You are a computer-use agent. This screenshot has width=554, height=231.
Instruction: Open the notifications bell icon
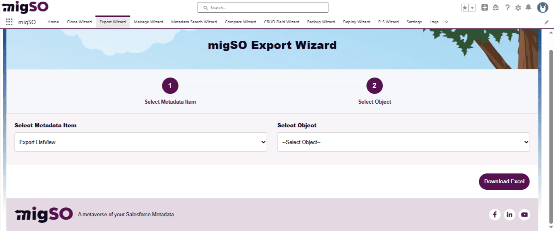pos(528,7)
